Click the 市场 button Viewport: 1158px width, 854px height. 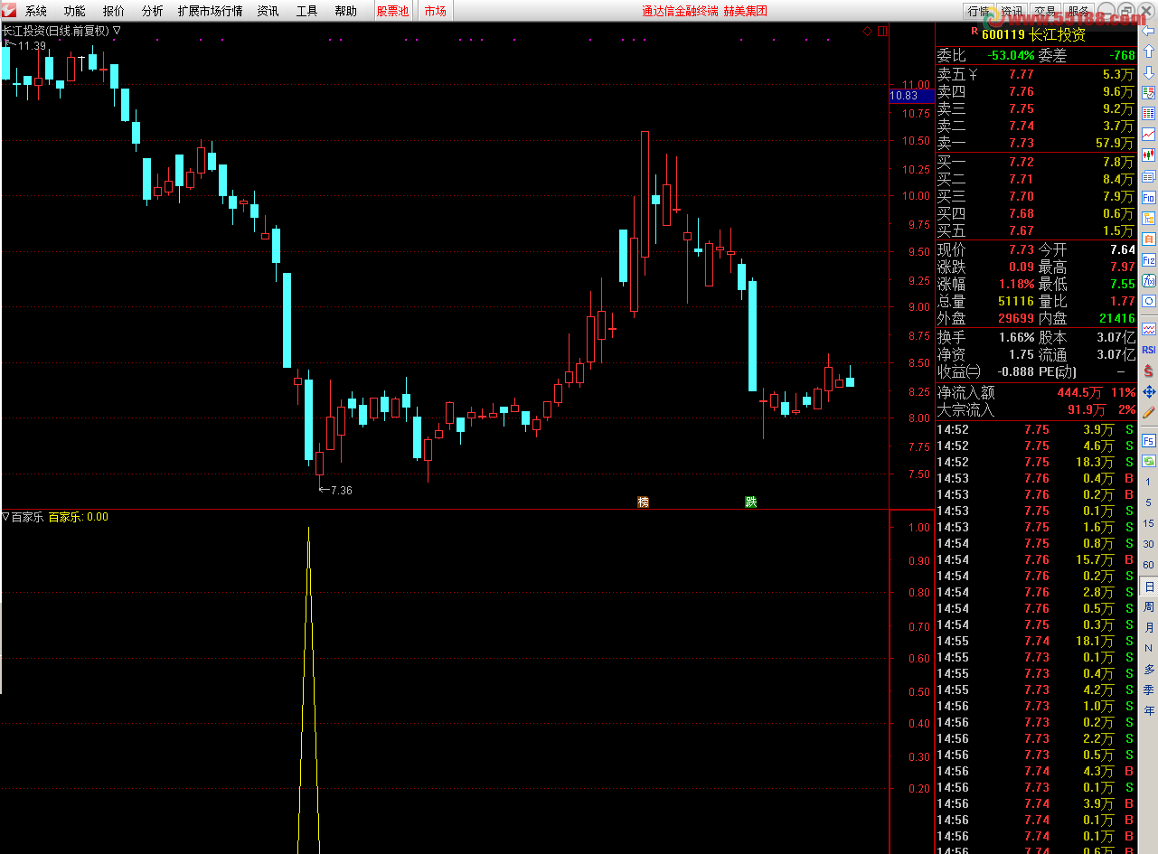[436, 11]
